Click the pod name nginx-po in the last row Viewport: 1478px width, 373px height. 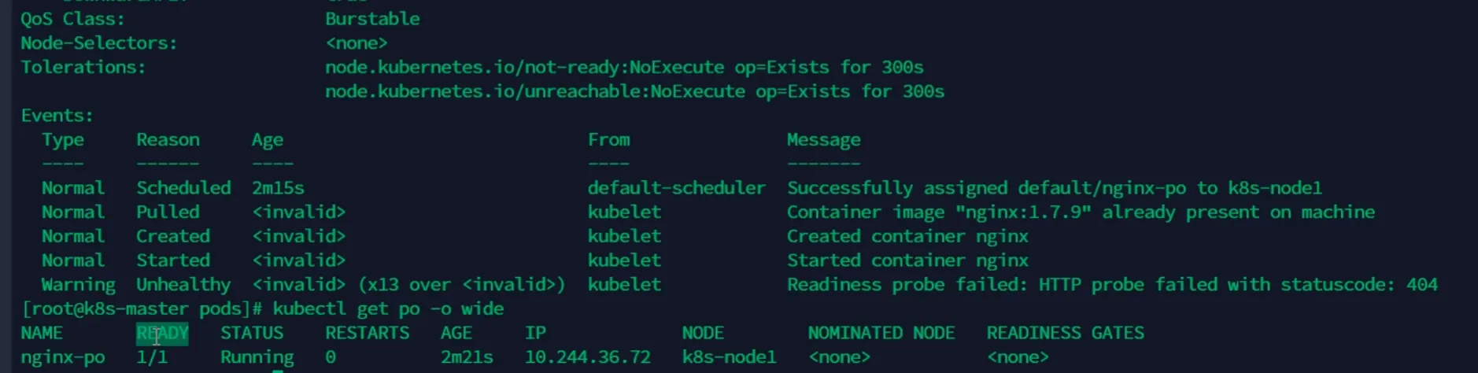[x=63, y=357]
